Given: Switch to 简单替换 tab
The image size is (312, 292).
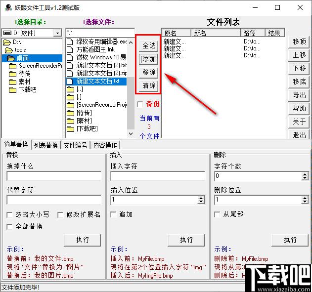Looking at the screenshot, I should click(16, 144).
